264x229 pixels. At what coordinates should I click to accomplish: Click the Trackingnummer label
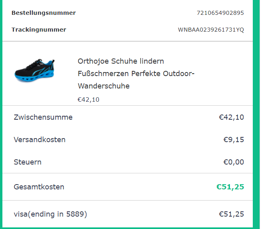coord(39,30)
